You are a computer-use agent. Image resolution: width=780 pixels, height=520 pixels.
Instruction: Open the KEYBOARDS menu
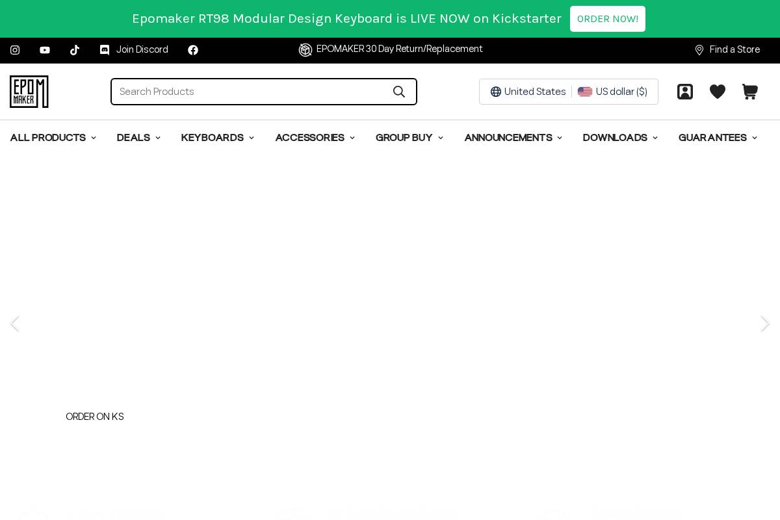coord(213,138)
